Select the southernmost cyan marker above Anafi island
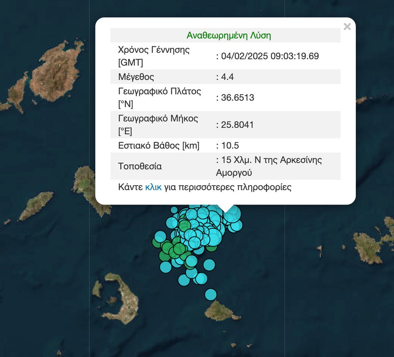Viewport: 394px width, 357px height. 211,294
